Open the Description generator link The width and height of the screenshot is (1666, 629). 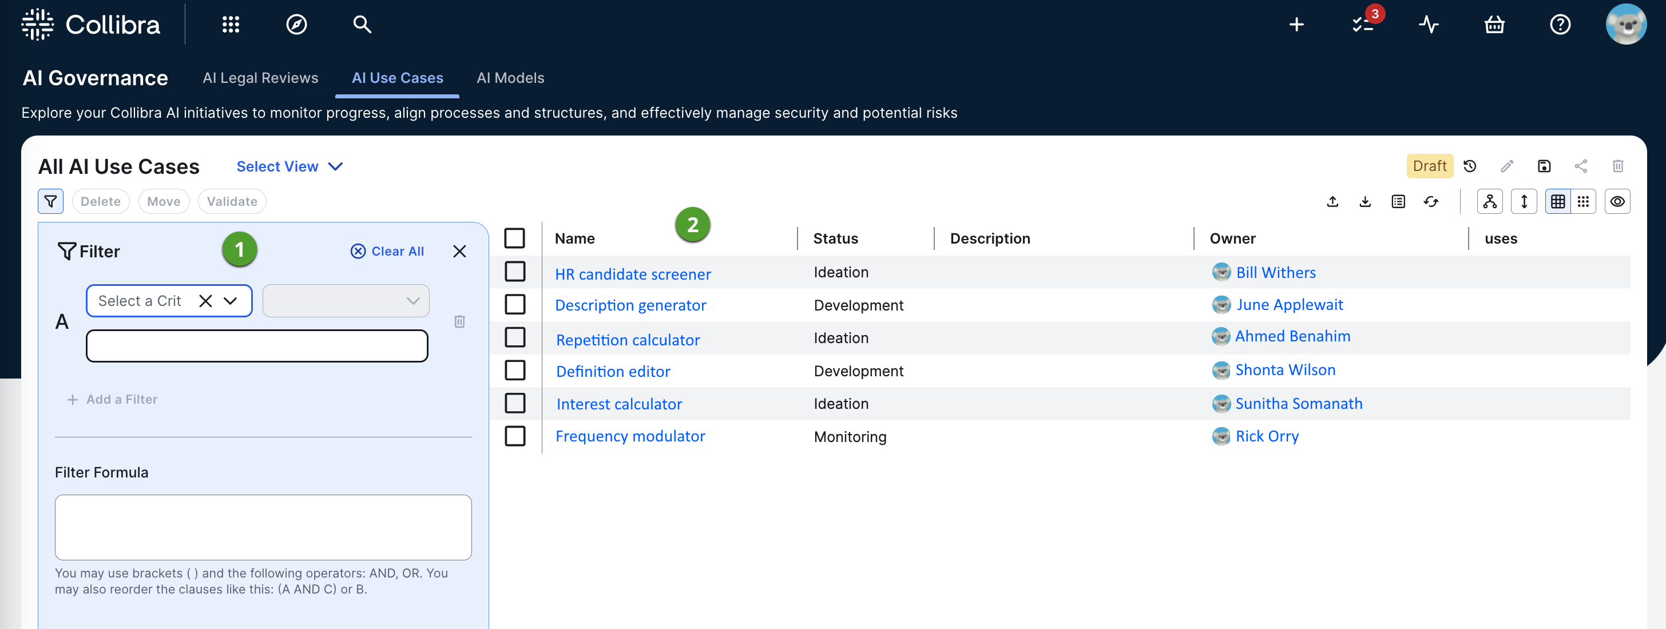click(x=630, y=305)
